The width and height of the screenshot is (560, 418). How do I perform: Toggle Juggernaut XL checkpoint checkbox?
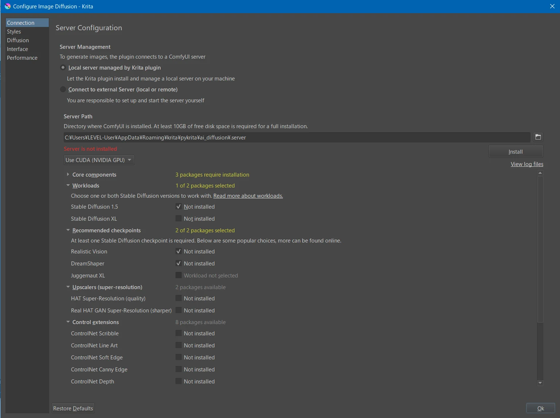[178, 275]
